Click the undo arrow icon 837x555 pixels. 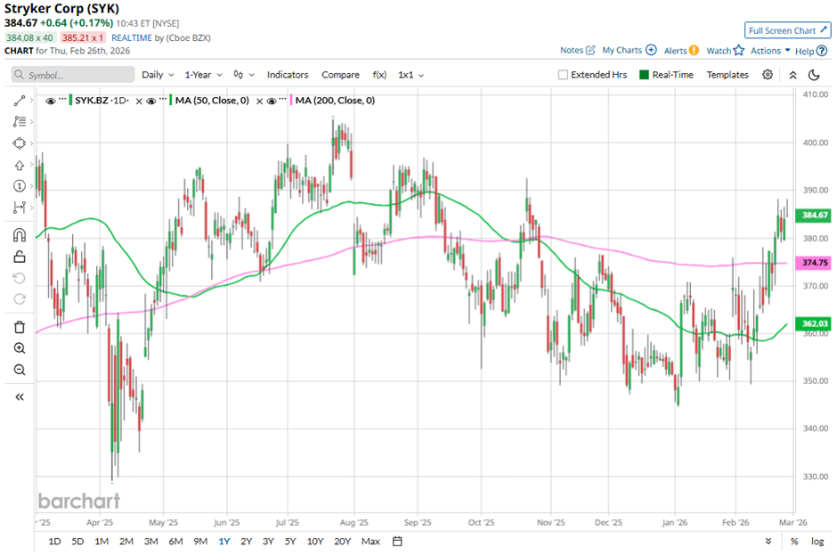[20, 278]
